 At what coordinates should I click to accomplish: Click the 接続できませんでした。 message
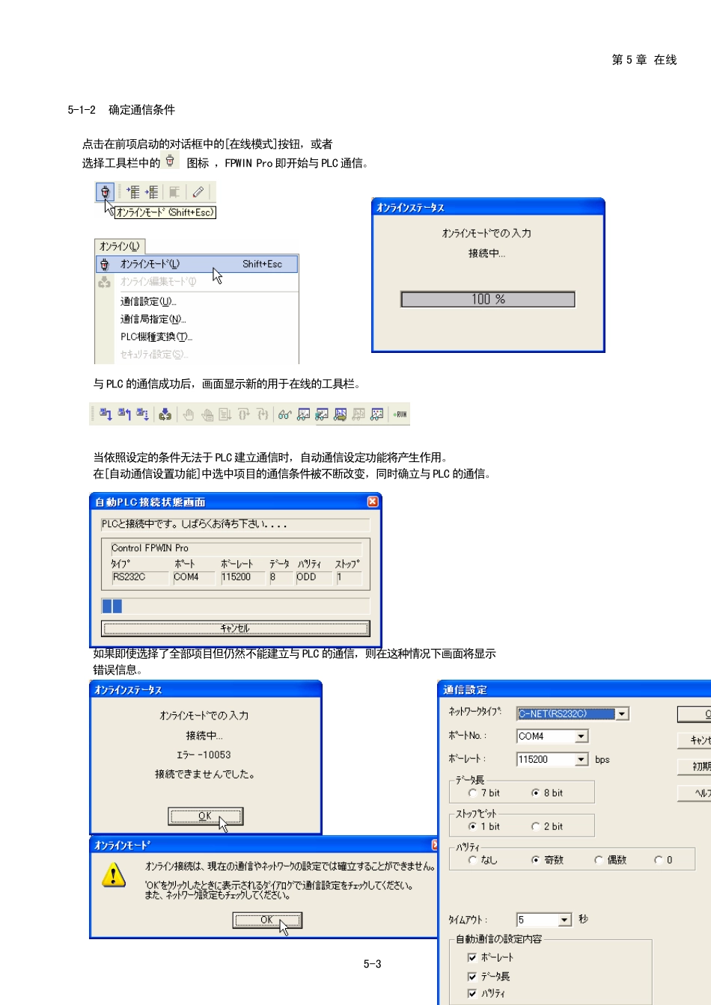coord(205,774)
